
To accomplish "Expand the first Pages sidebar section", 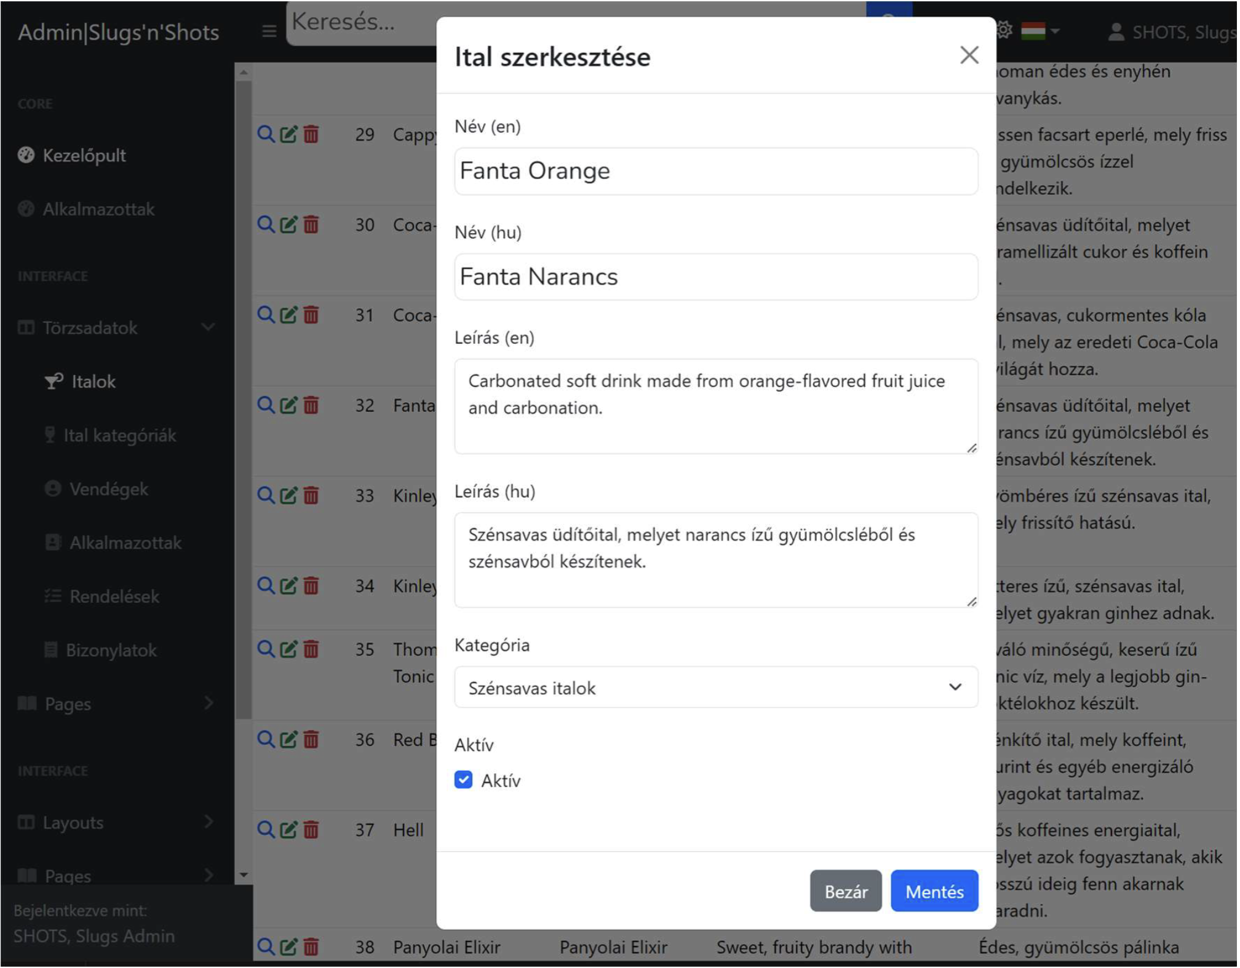I will point(117,704).
